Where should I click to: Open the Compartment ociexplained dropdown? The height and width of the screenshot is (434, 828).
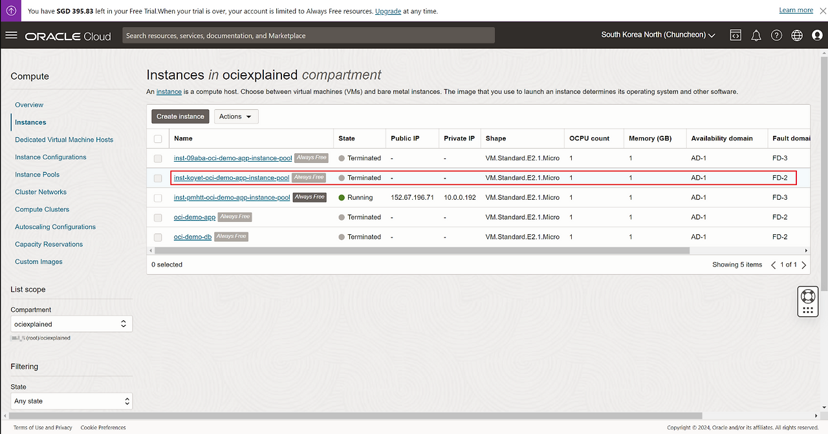71,324
